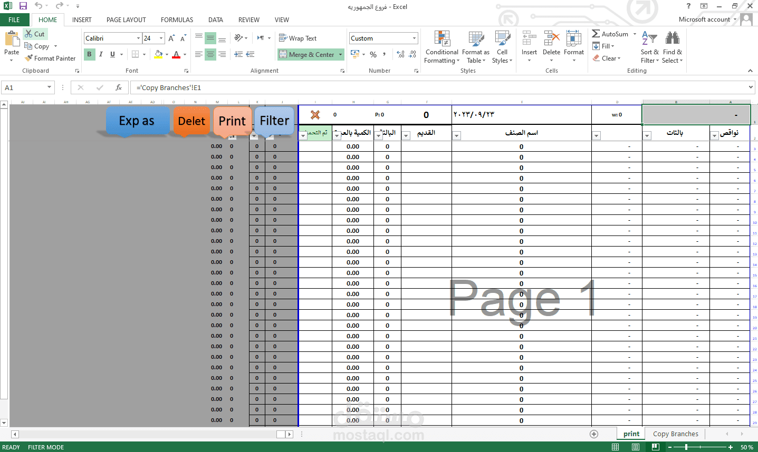
Task: Click the Filter macro button
Action: [274, 121]
